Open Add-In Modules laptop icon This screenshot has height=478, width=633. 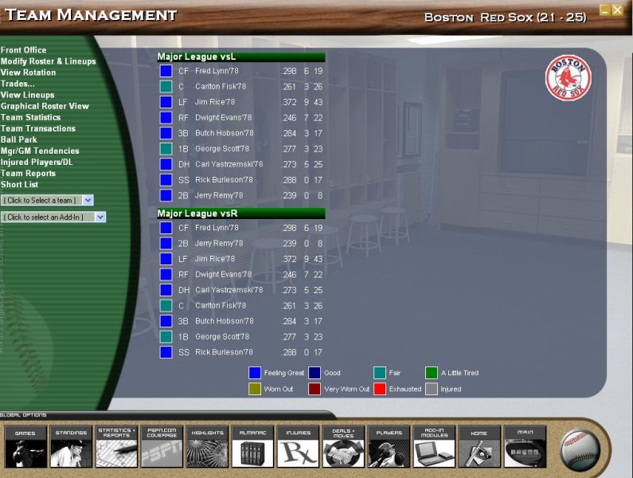(434, 448)
